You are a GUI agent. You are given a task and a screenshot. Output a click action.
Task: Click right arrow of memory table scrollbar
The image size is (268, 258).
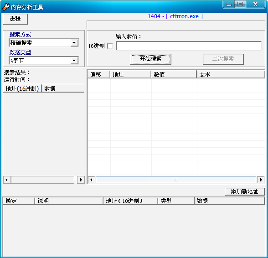(261, 180)
